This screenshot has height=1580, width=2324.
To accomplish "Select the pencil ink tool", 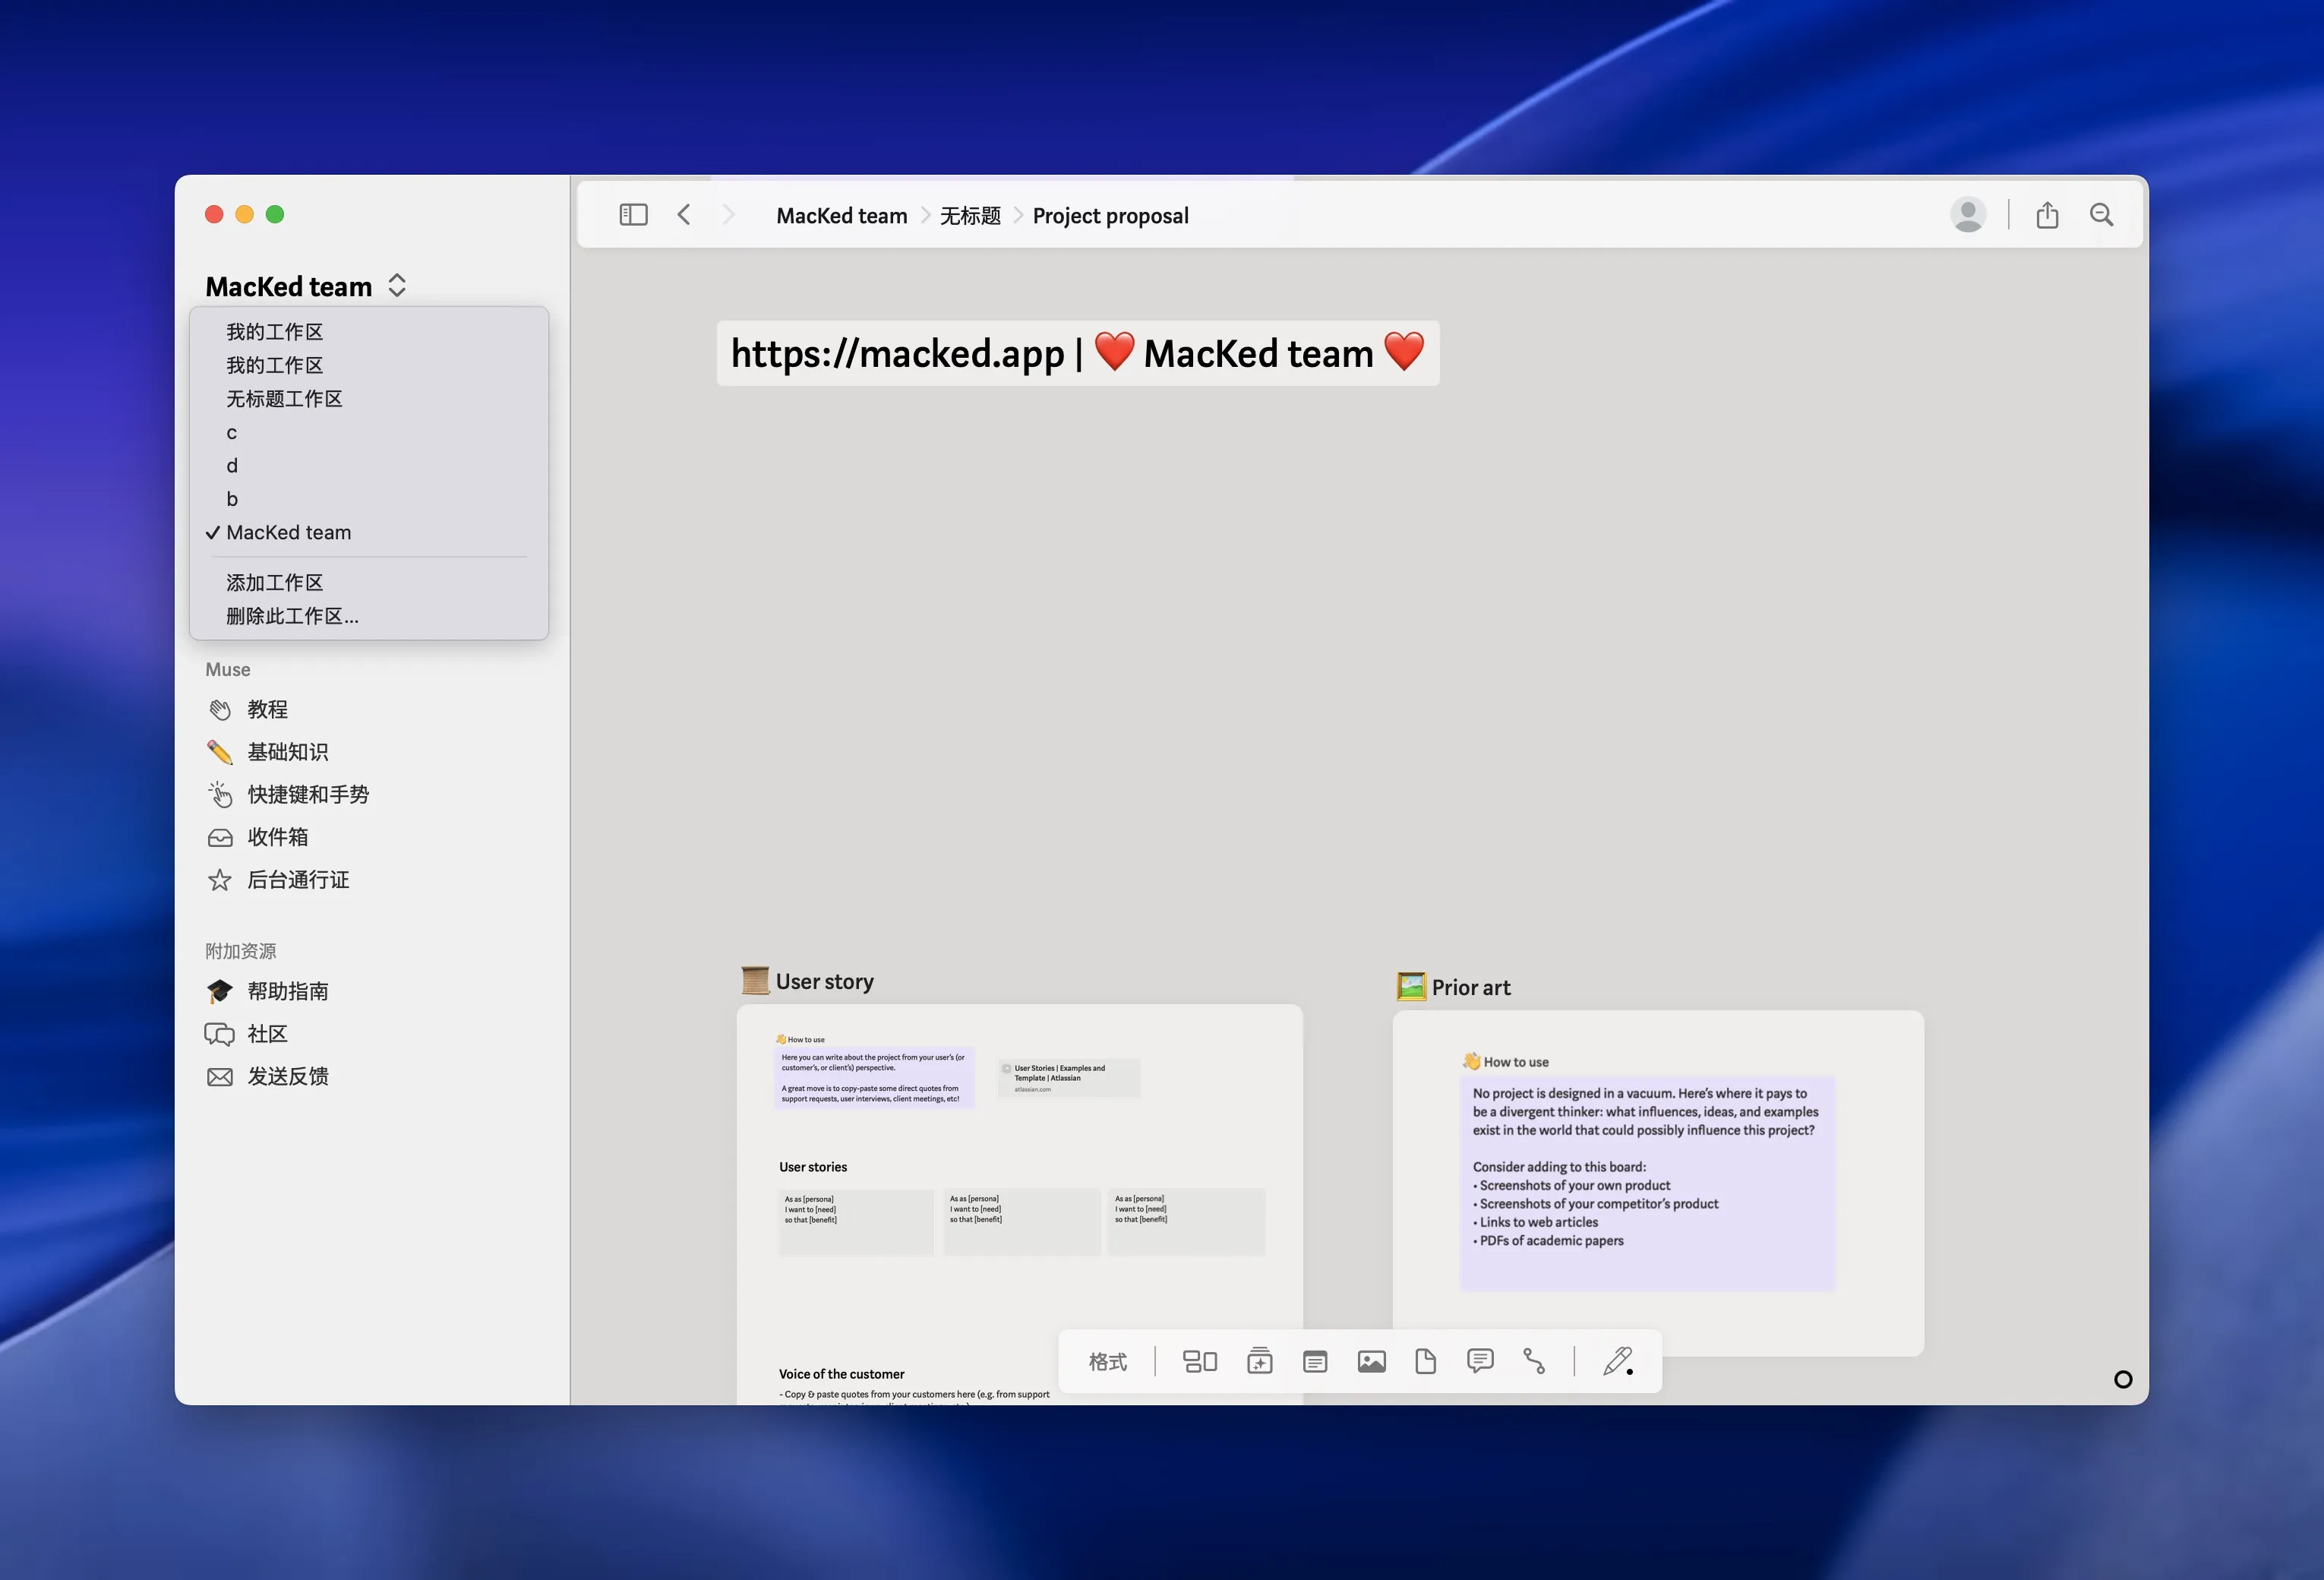I will coord(1618,1361).
